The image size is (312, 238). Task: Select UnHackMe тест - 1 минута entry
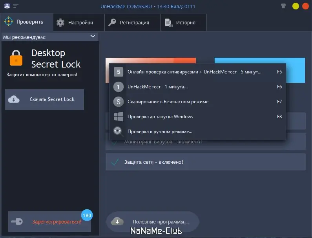point(197,87)
